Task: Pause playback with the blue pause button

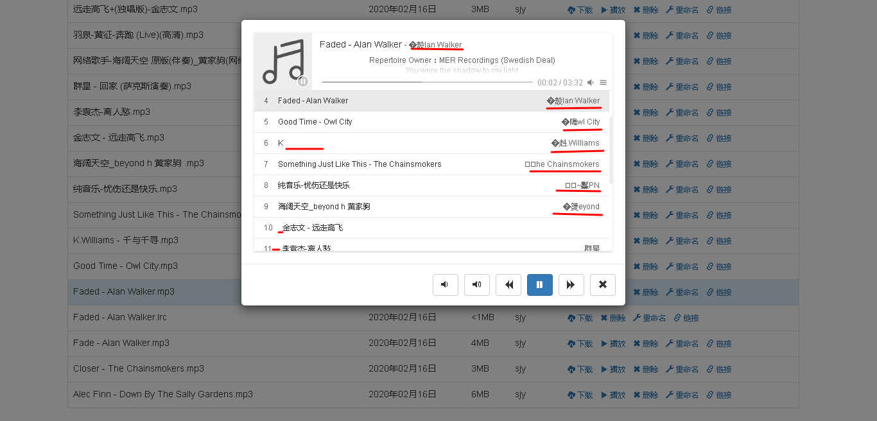Action: tap(539, 285)
